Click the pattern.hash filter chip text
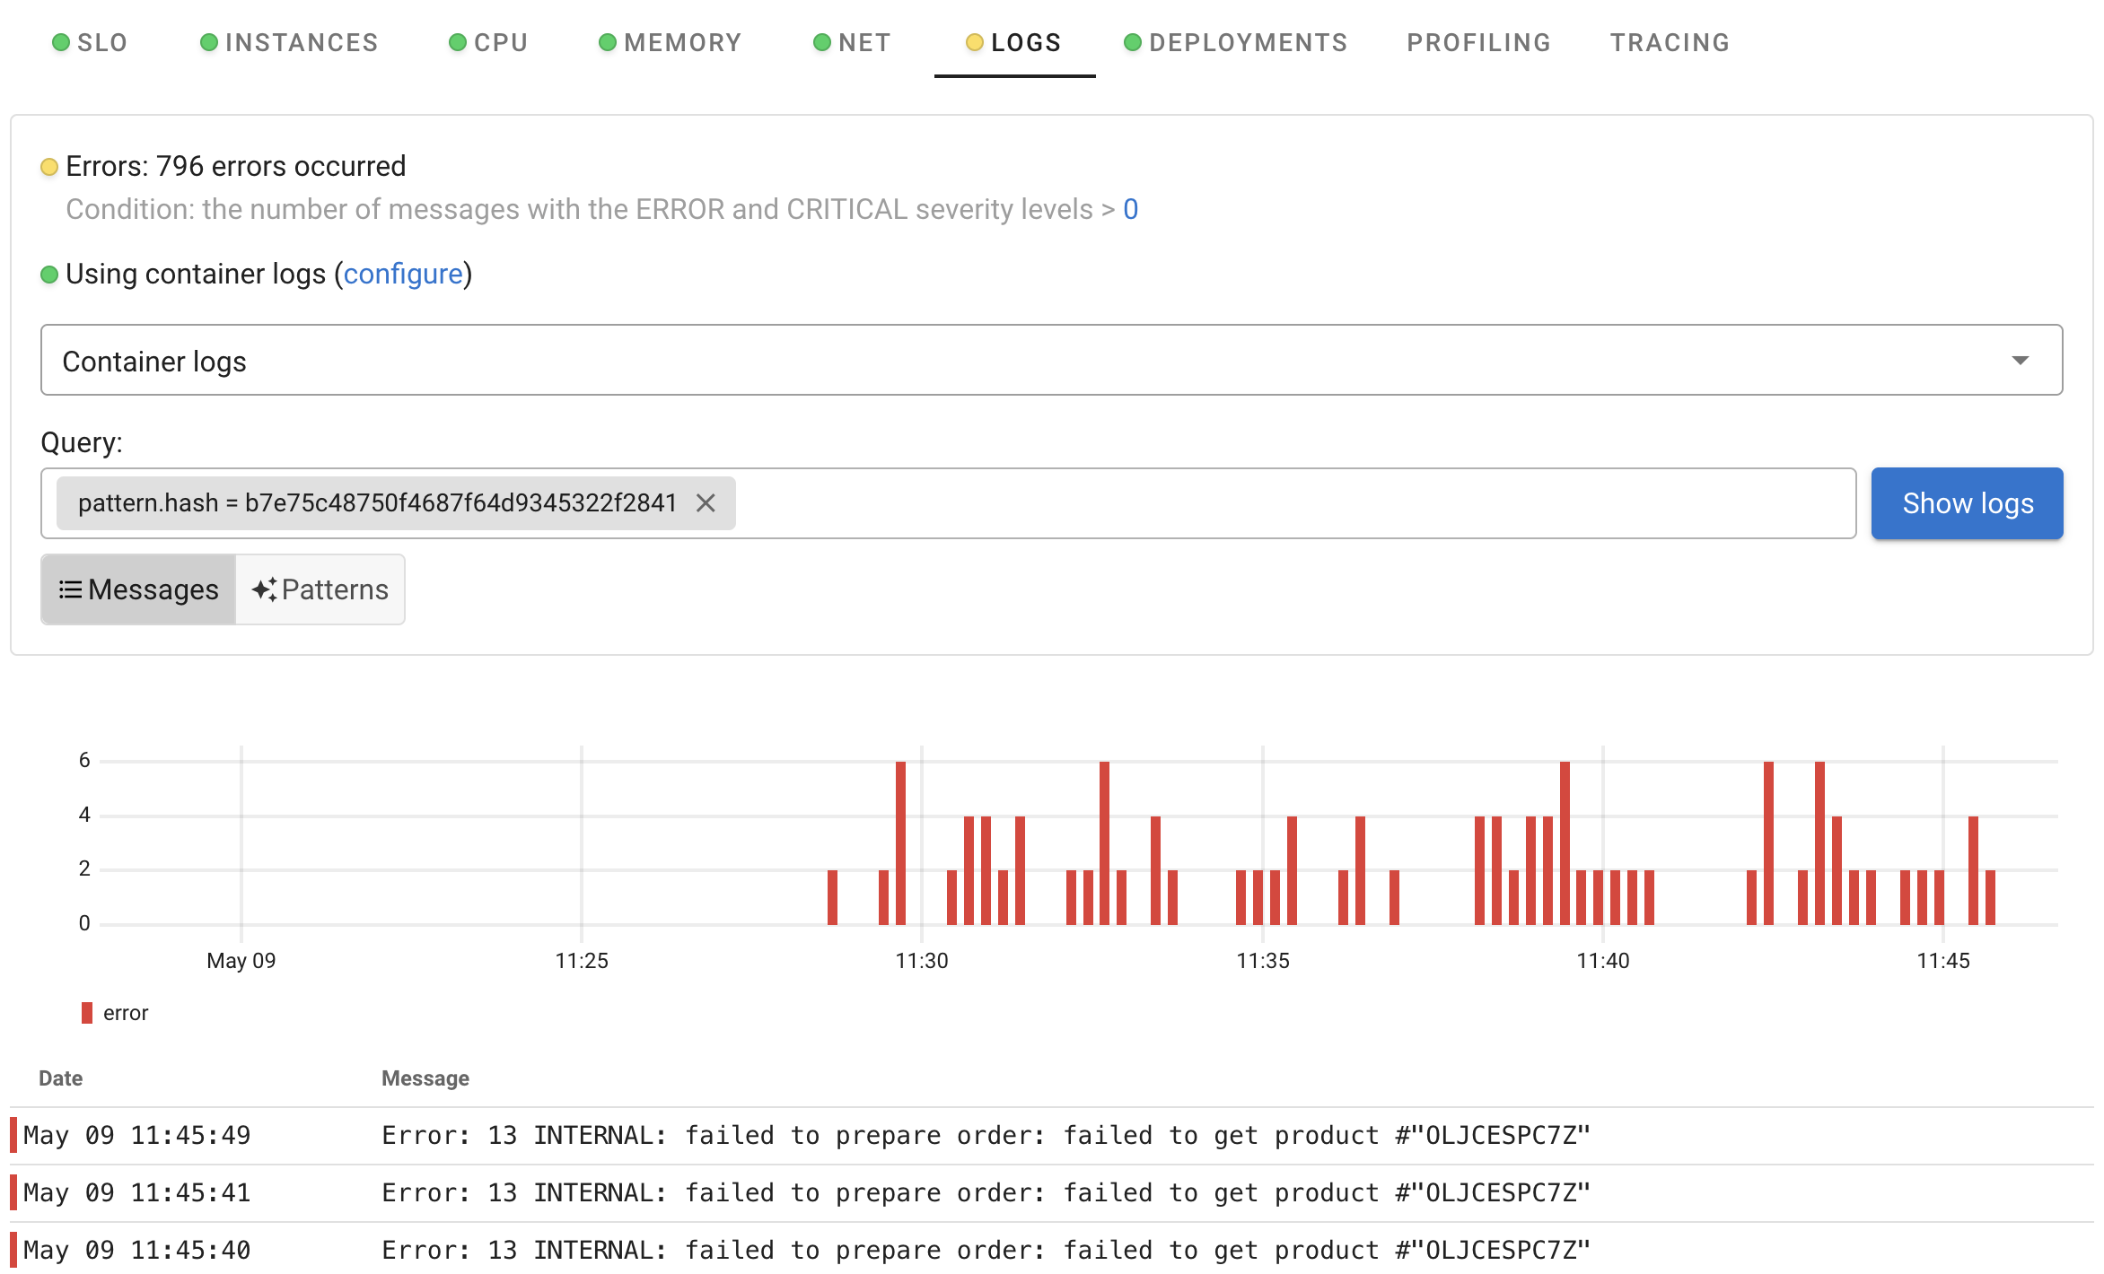 tap(377, 503)
